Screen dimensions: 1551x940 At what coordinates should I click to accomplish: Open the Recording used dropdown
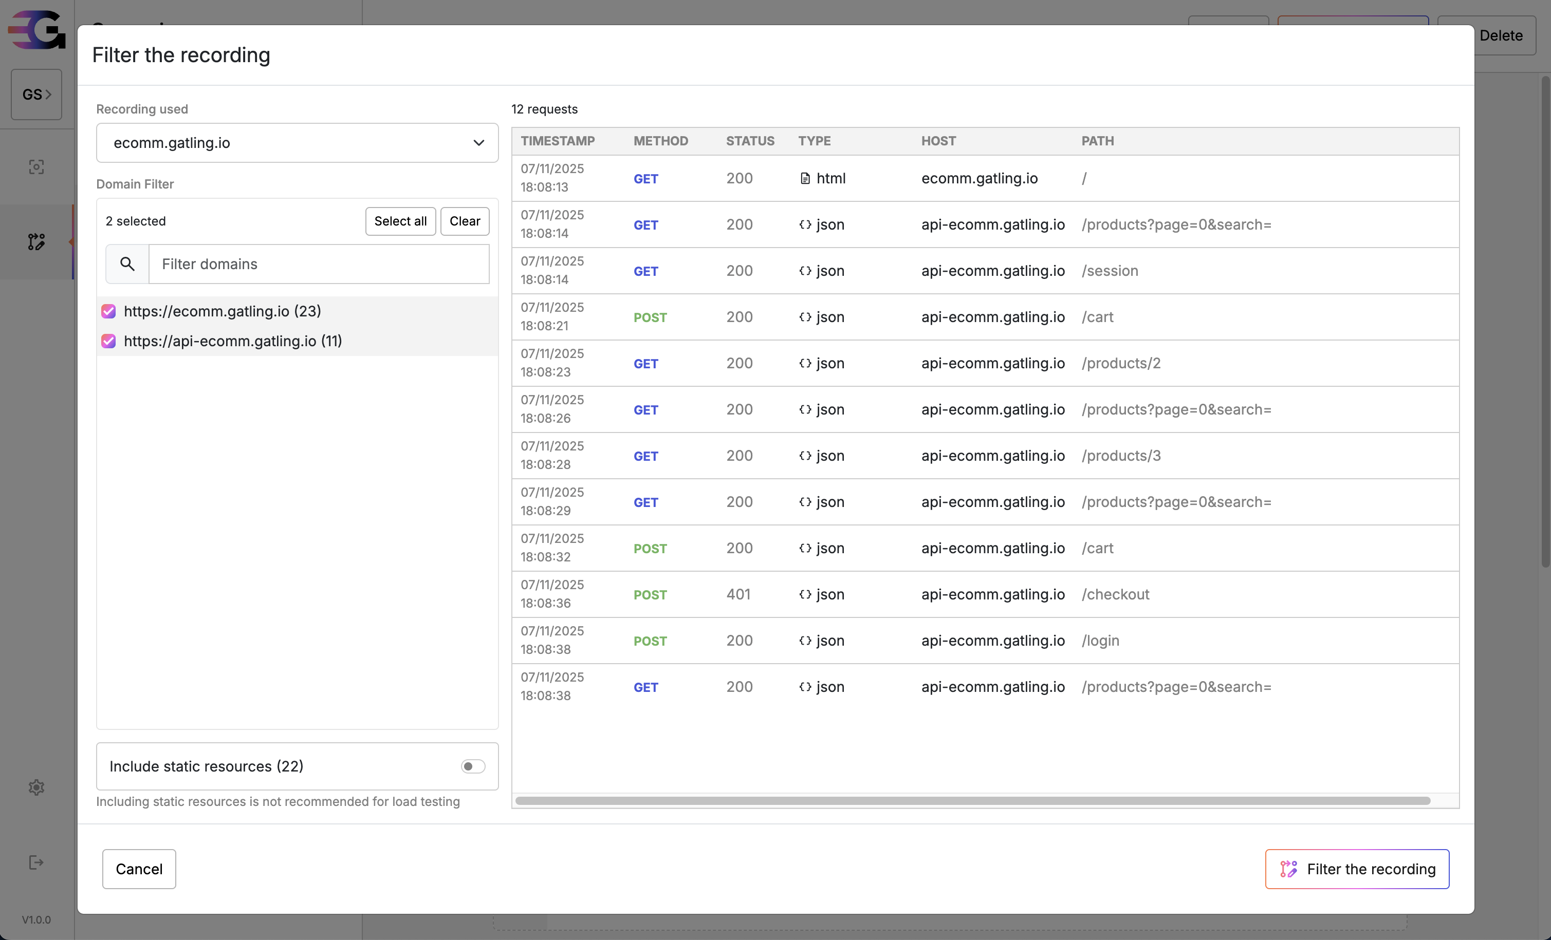[x=297, y=143]
